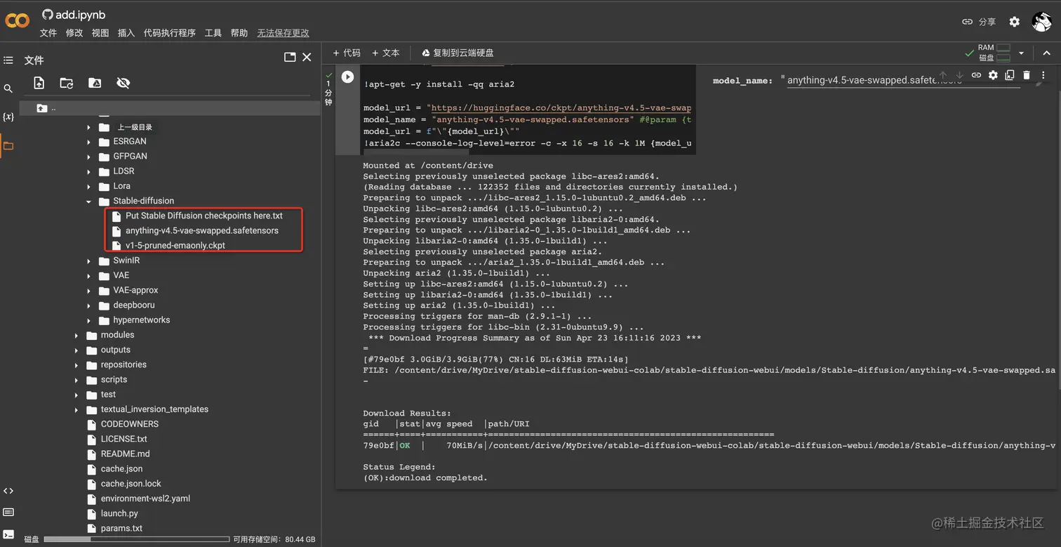Select Put Stable Diffusion checkpoints here.txt
1061x547 pixels.
[x=204, y=216]
